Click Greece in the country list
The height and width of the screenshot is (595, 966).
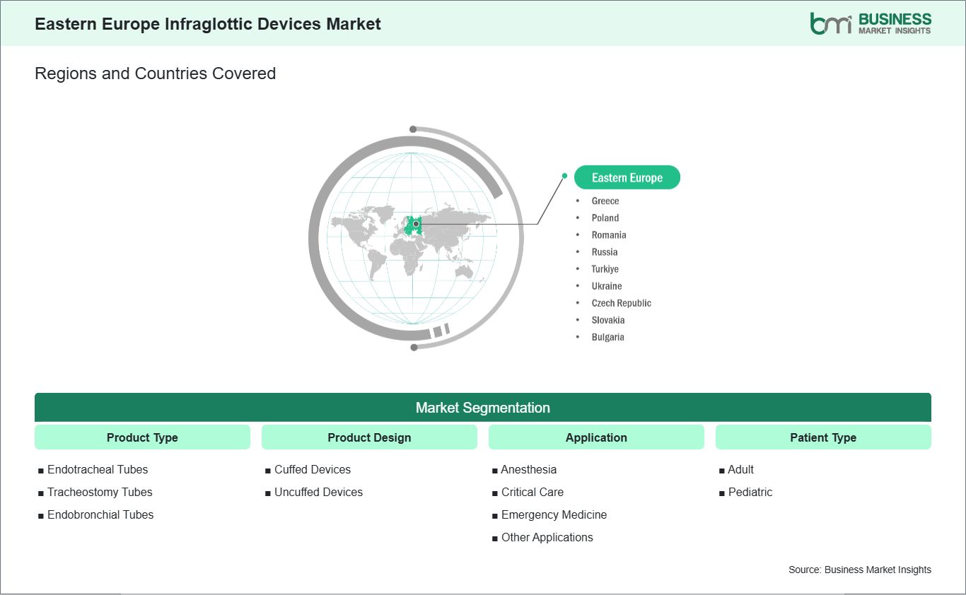click(x=605, y=201)
